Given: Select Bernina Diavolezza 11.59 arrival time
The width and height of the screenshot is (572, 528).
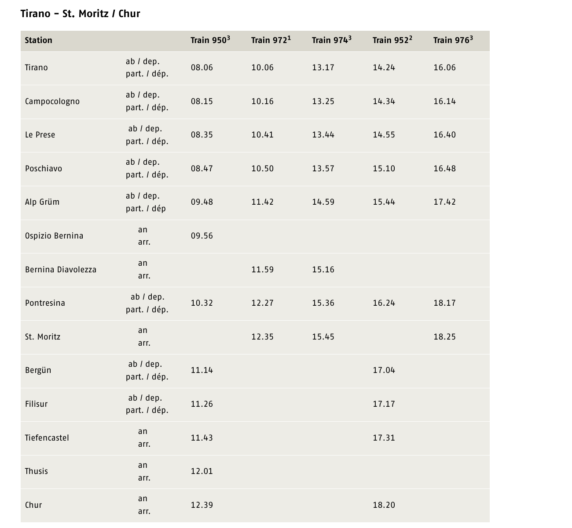Looking at the screenshot, I should (x=263, y=270).
